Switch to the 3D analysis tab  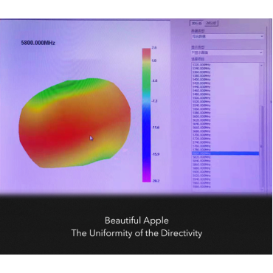[197, 23]
